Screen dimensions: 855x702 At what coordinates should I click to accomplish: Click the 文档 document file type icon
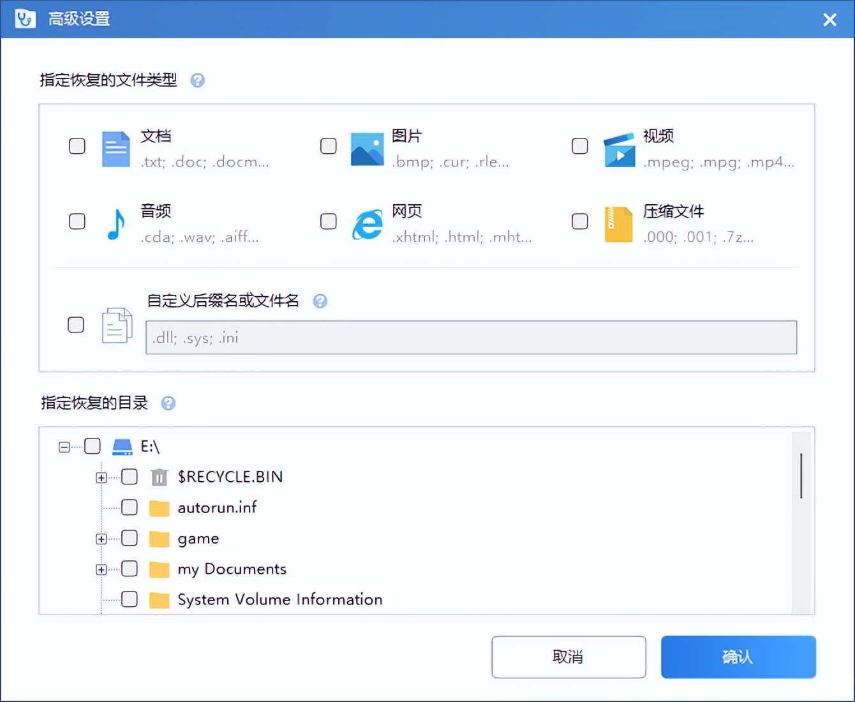115,148
